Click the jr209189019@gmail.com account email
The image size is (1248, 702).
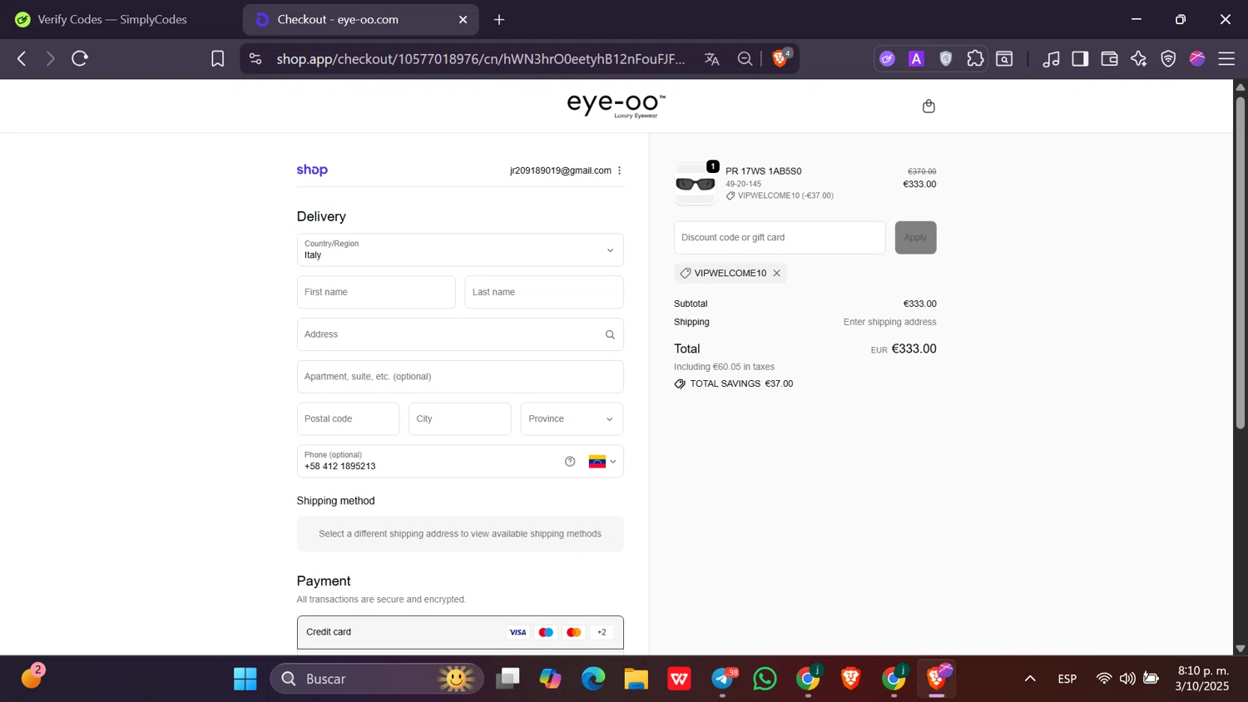tap(561, 171)
